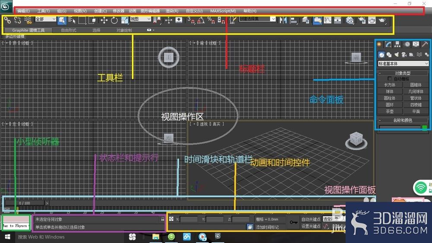Select the Scale tool

(124, 20)
